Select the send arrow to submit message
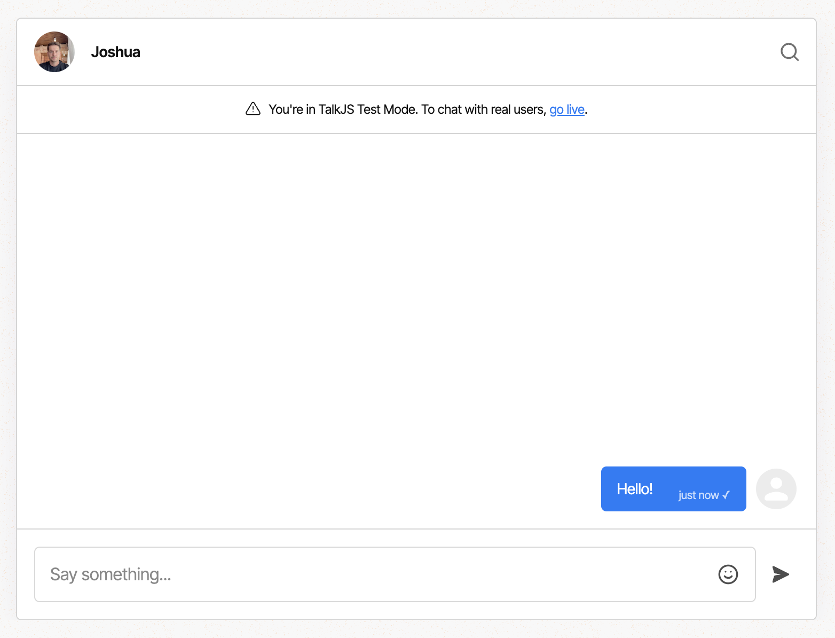 [x=780, y=574]
